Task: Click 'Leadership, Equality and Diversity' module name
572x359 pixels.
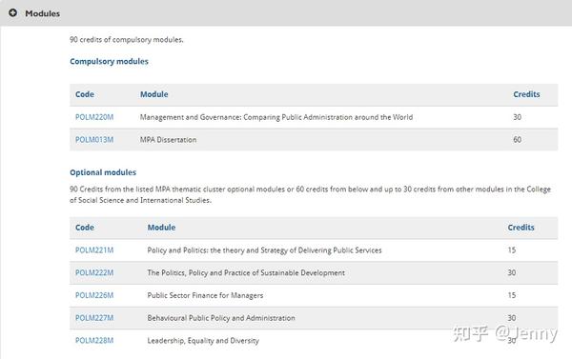Action: [x=203, y=340]
